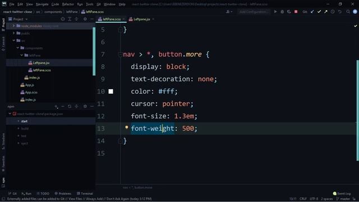
Task: Open npm panel gear settings
Action: (85, 106)
